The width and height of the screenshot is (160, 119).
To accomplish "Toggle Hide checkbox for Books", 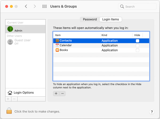I will pos(137,50).
